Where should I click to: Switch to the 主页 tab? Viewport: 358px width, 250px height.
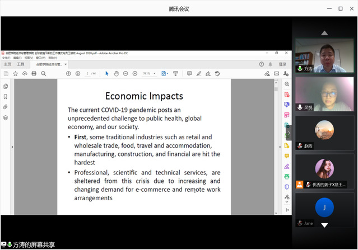tap(7, 64)
